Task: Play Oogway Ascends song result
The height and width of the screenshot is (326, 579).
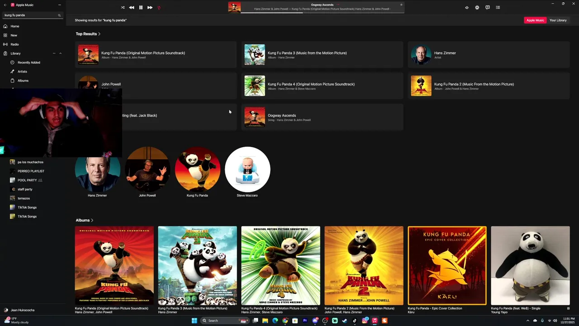Action: 322,117
